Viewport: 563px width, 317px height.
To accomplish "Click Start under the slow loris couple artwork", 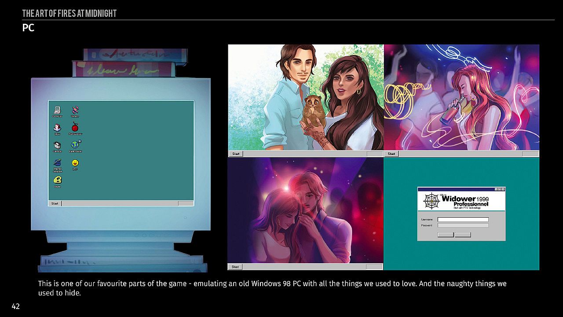I will tap(236, 154).
